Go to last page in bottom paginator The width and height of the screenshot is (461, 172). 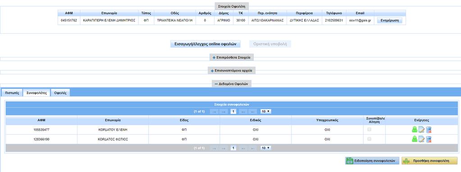pos(252,148)
